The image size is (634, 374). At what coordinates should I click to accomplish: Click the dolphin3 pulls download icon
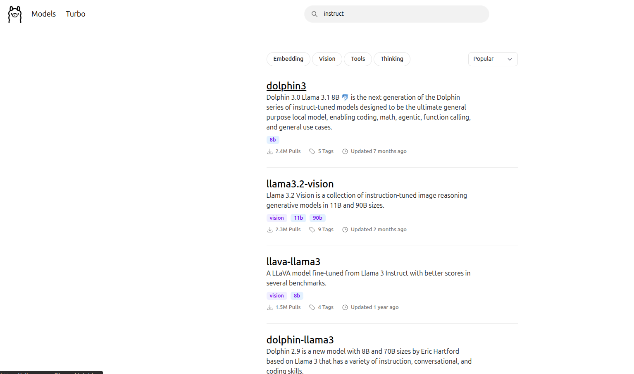(270, 151)
